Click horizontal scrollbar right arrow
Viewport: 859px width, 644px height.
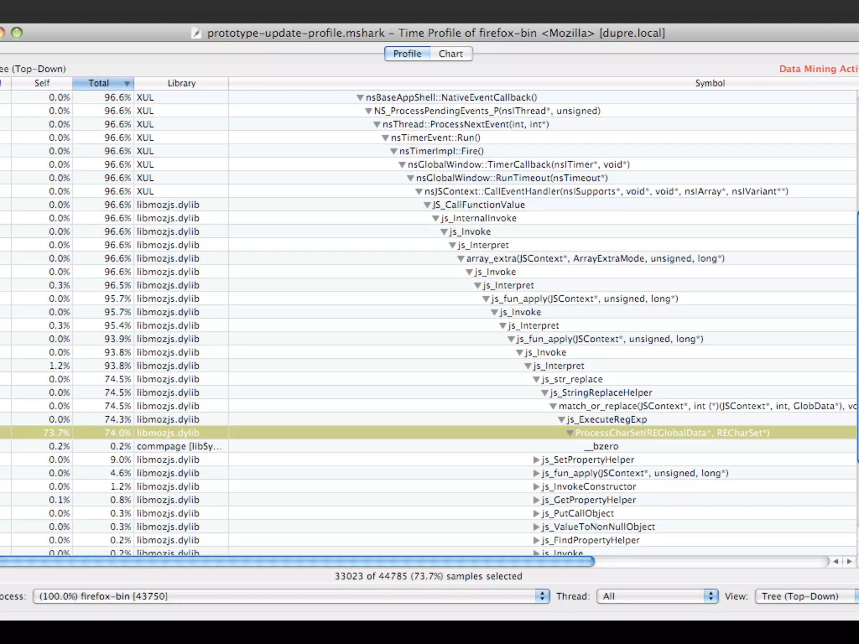coord(849,561)
